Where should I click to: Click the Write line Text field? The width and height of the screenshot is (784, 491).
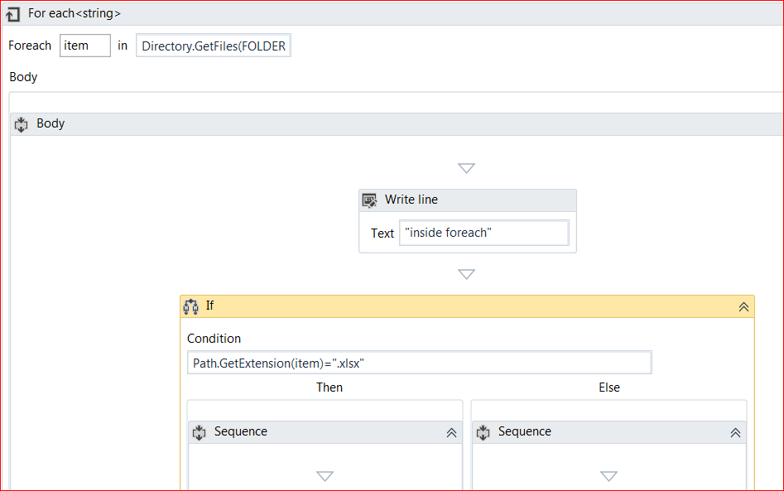click(x=483, y=233)
